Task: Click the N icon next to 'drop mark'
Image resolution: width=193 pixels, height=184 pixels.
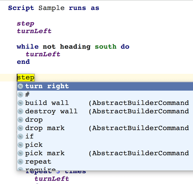Action: pyautogui.click(x=20, y=128)
